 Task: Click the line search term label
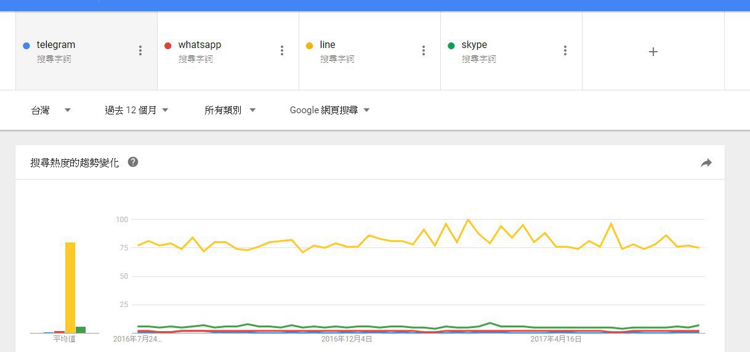328,45
